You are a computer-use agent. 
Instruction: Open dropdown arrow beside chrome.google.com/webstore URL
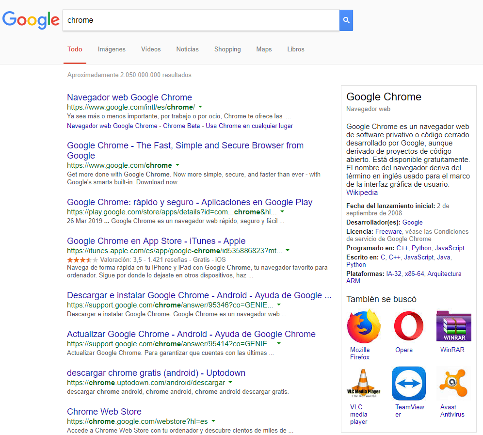point(213,421)
